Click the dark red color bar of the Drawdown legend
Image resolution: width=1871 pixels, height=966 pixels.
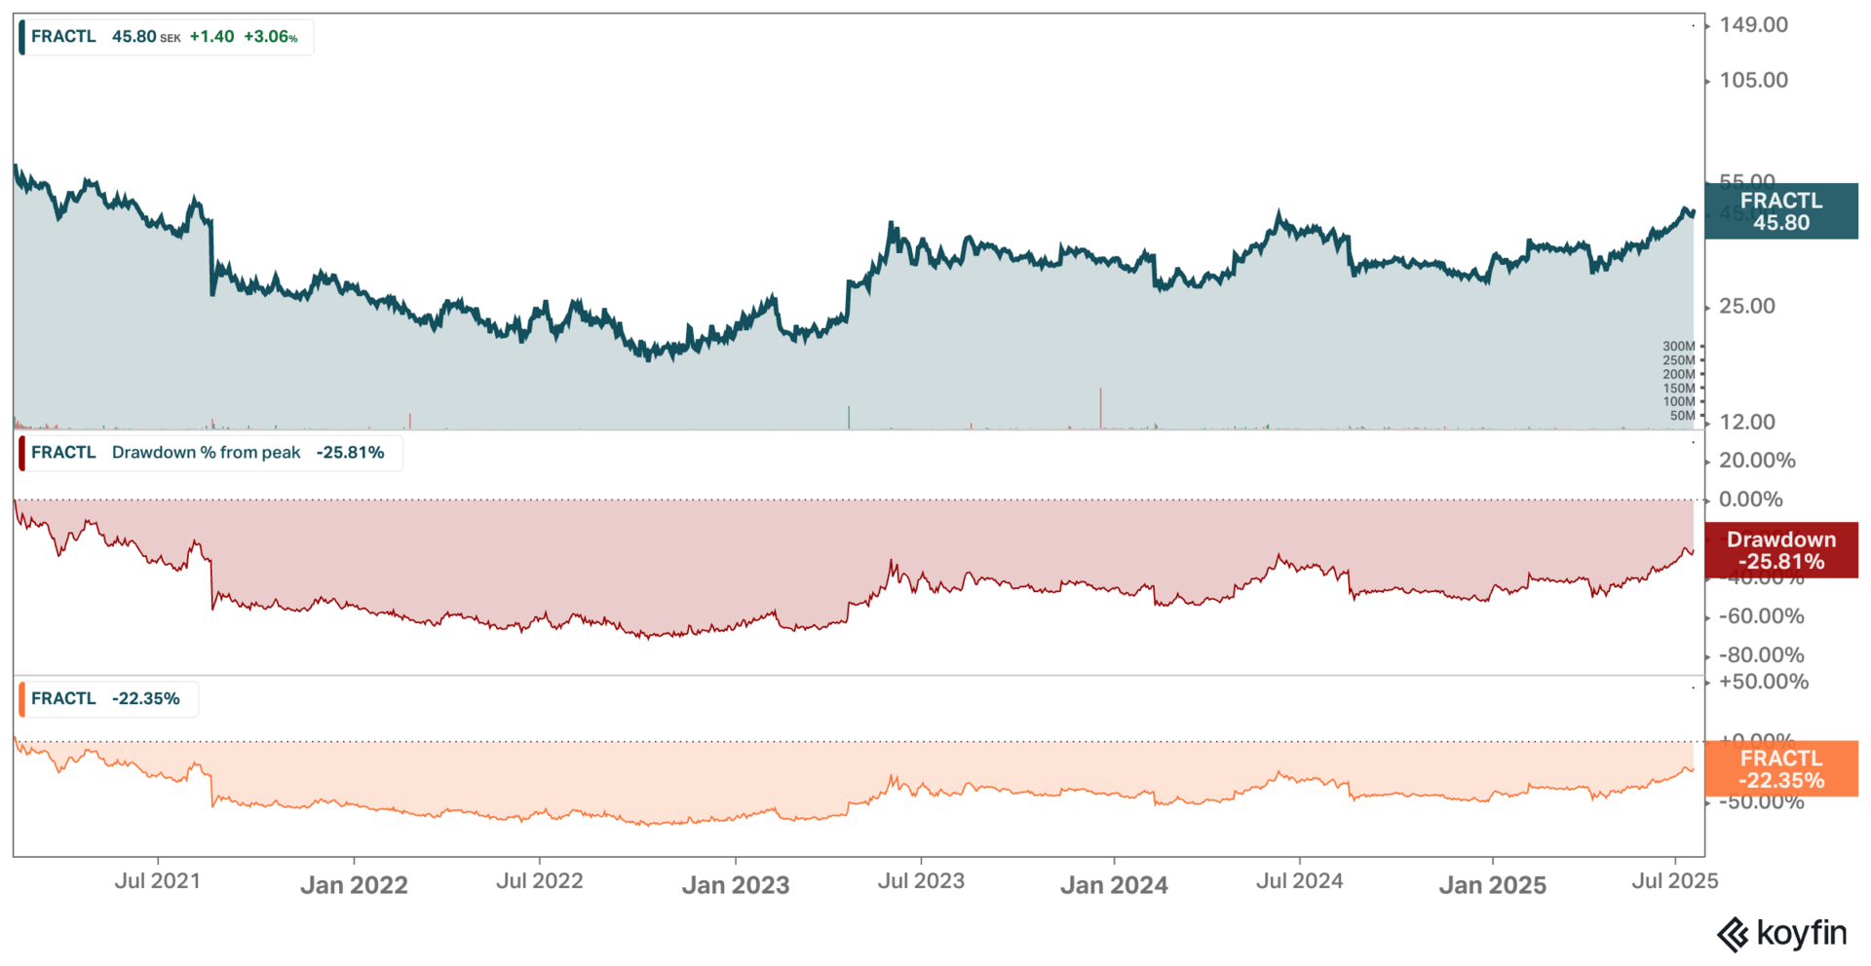tap(22, 453)
